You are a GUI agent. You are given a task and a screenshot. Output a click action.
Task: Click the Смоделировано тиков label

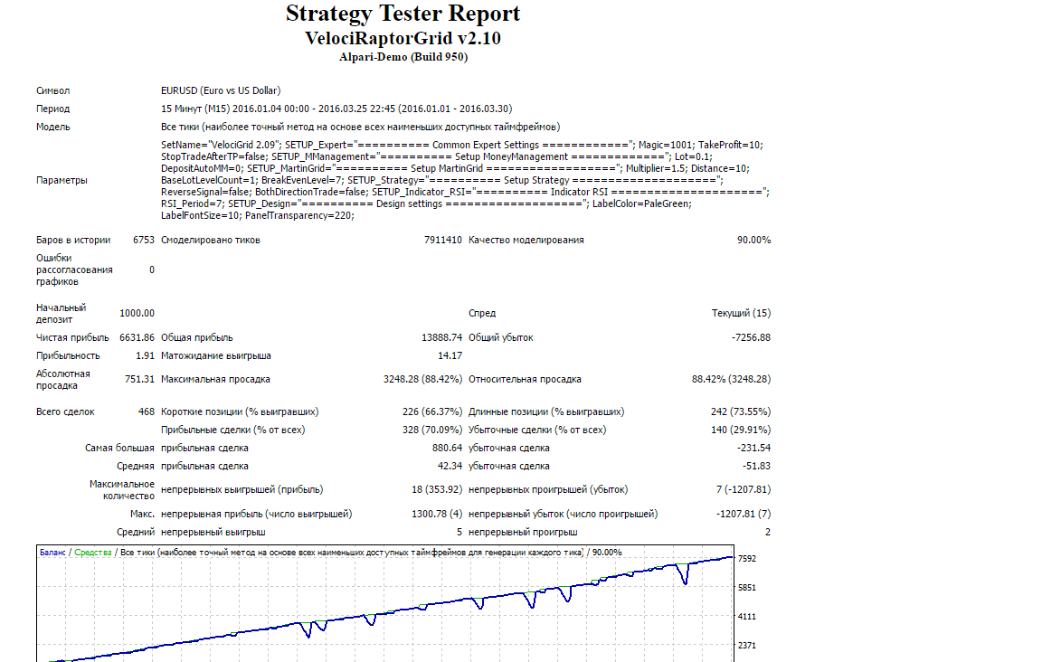(x=211, y=240)
